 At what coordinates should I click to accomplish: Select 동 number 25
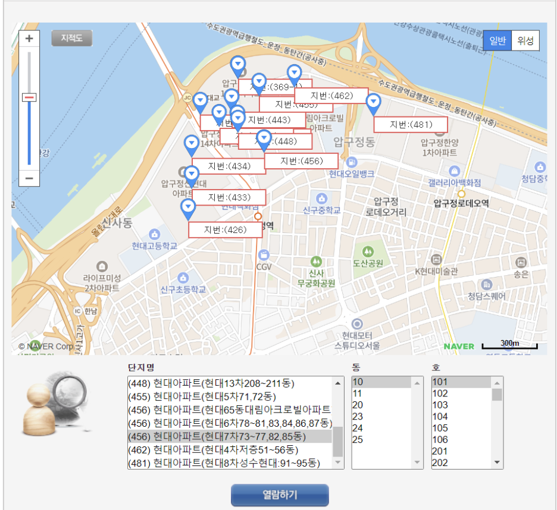coord(381,439)
